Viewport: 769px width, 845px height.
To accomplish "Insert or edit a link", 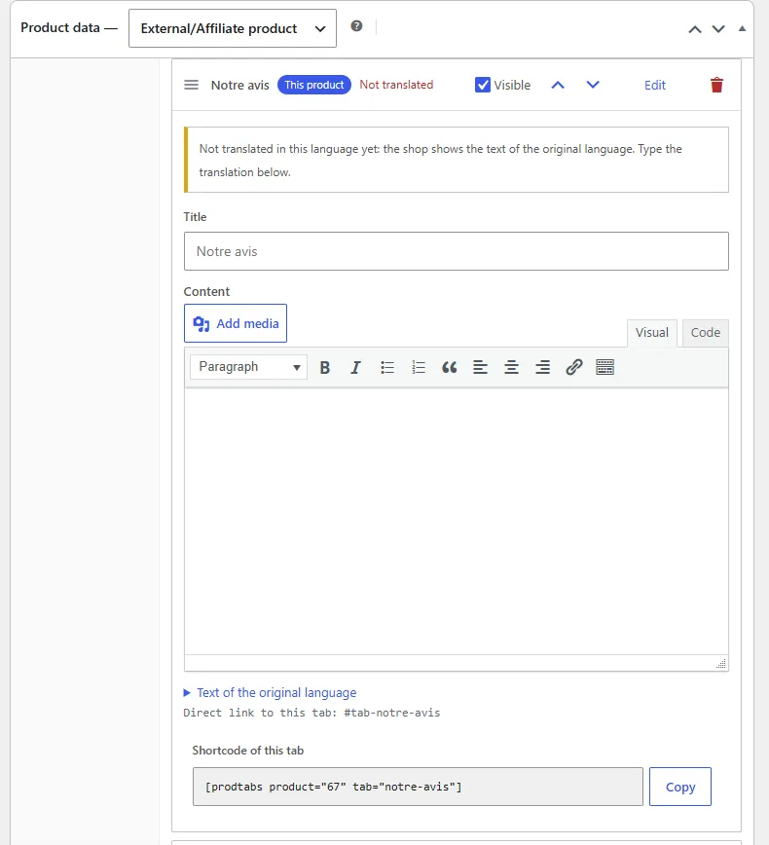I will click(x=574, y=368).
